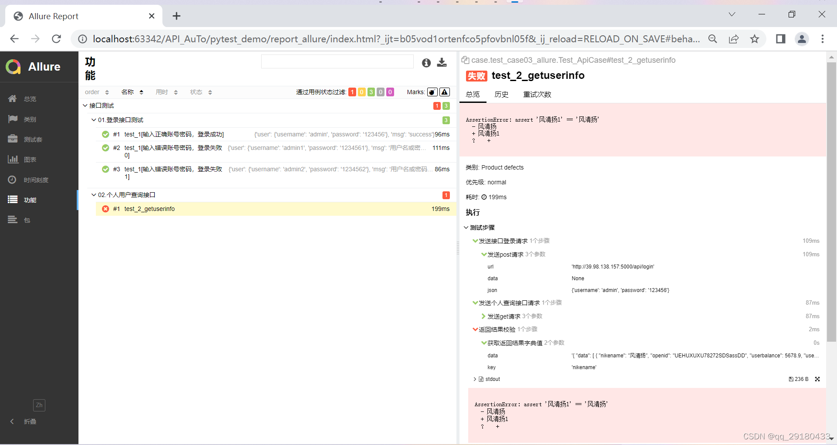Toggle the failed status filter (1)

tap(352, 92)
